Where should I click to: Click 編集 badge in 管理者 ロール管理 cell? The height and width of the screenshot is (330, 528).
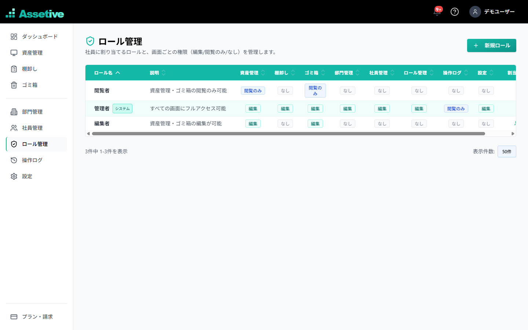click(x=419, y=109)
